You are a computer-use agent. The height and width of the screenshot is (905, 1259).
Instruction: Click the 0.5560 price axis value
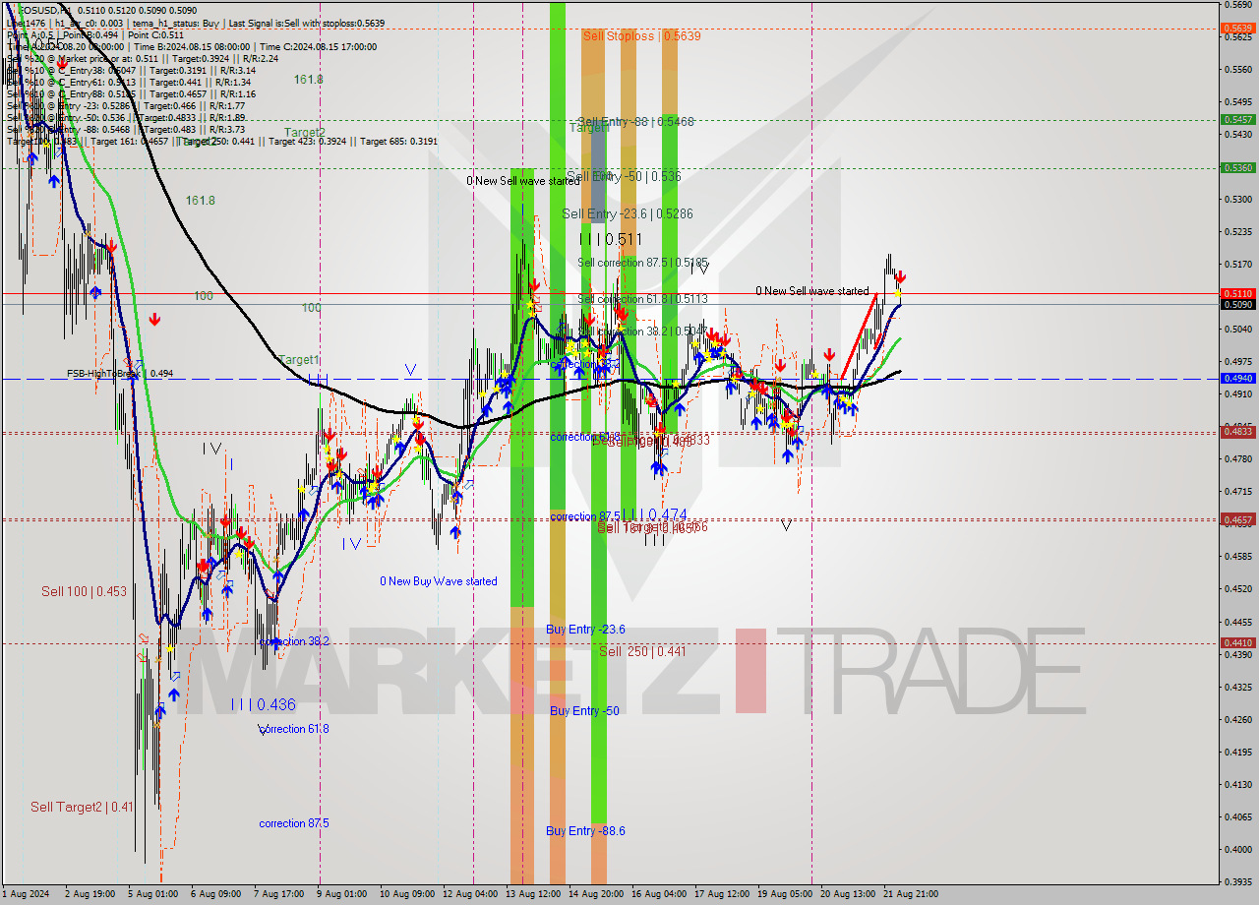(1237, 69)
